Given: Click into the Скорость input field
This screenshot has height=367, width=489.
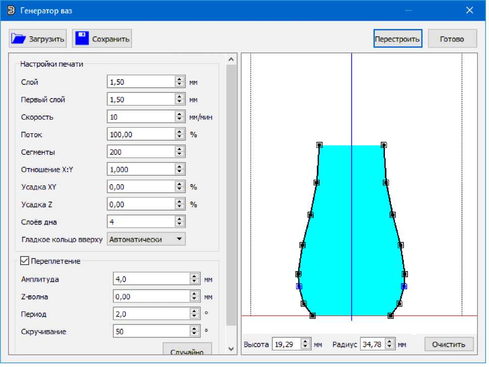Looking at the screenshot, I should (x=141, y=117).
